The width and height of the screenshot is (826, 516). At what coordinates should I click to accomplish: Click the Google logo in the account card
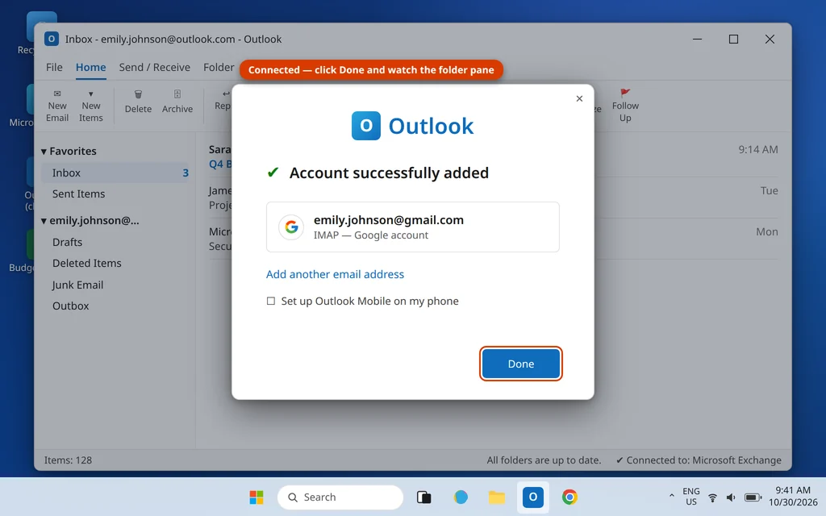click(291, 227)
